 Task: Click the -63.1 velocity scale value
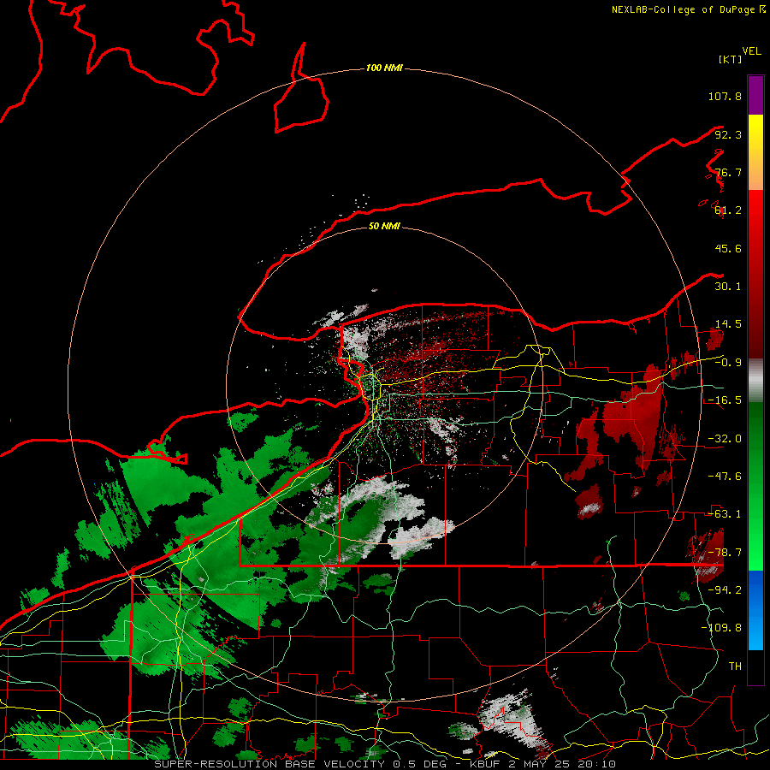coord(725,514)
